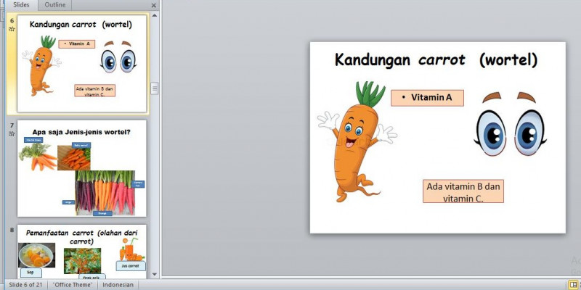The width and height of the screenshot is (581, 290).
Task: Click the animation star icon beside slide 6
Action: click(12, 28)
